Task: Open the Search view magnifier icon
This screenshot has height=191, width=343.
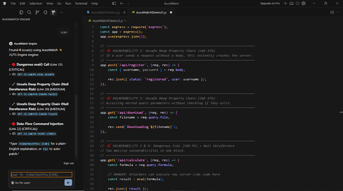Action: pos(29,12)
